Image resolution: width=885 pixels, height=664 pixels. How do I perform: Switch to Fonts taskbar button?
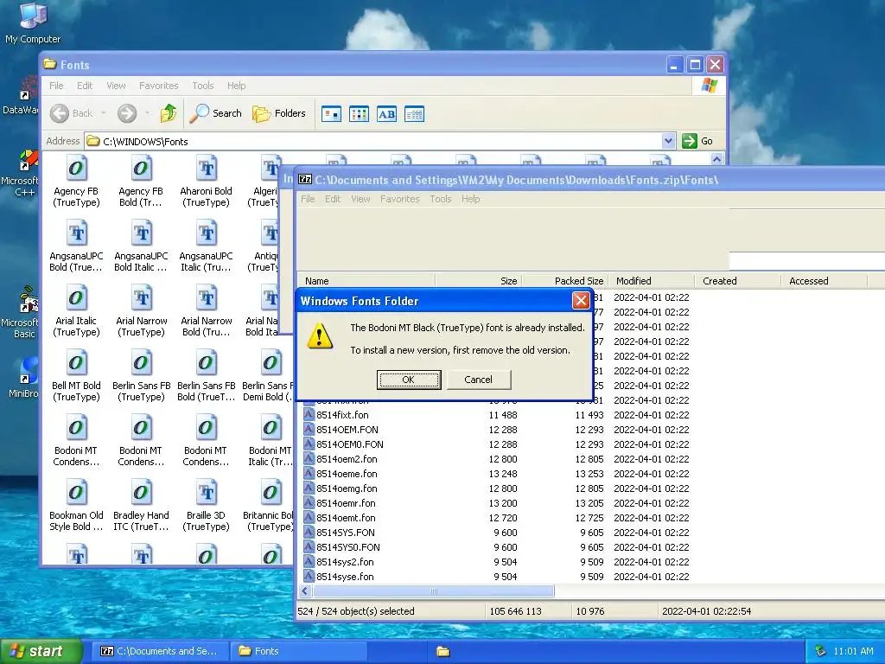pyautogui.click(x=299, y=651)
